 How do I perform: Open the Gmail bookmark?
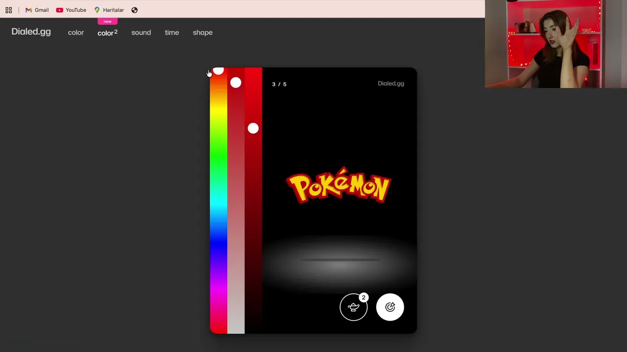37,10
